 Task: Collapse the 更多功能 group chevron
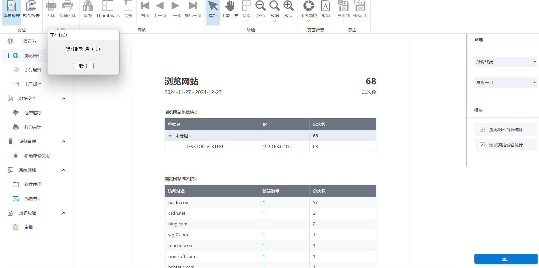pyautogui.click(x=64, y=213)
